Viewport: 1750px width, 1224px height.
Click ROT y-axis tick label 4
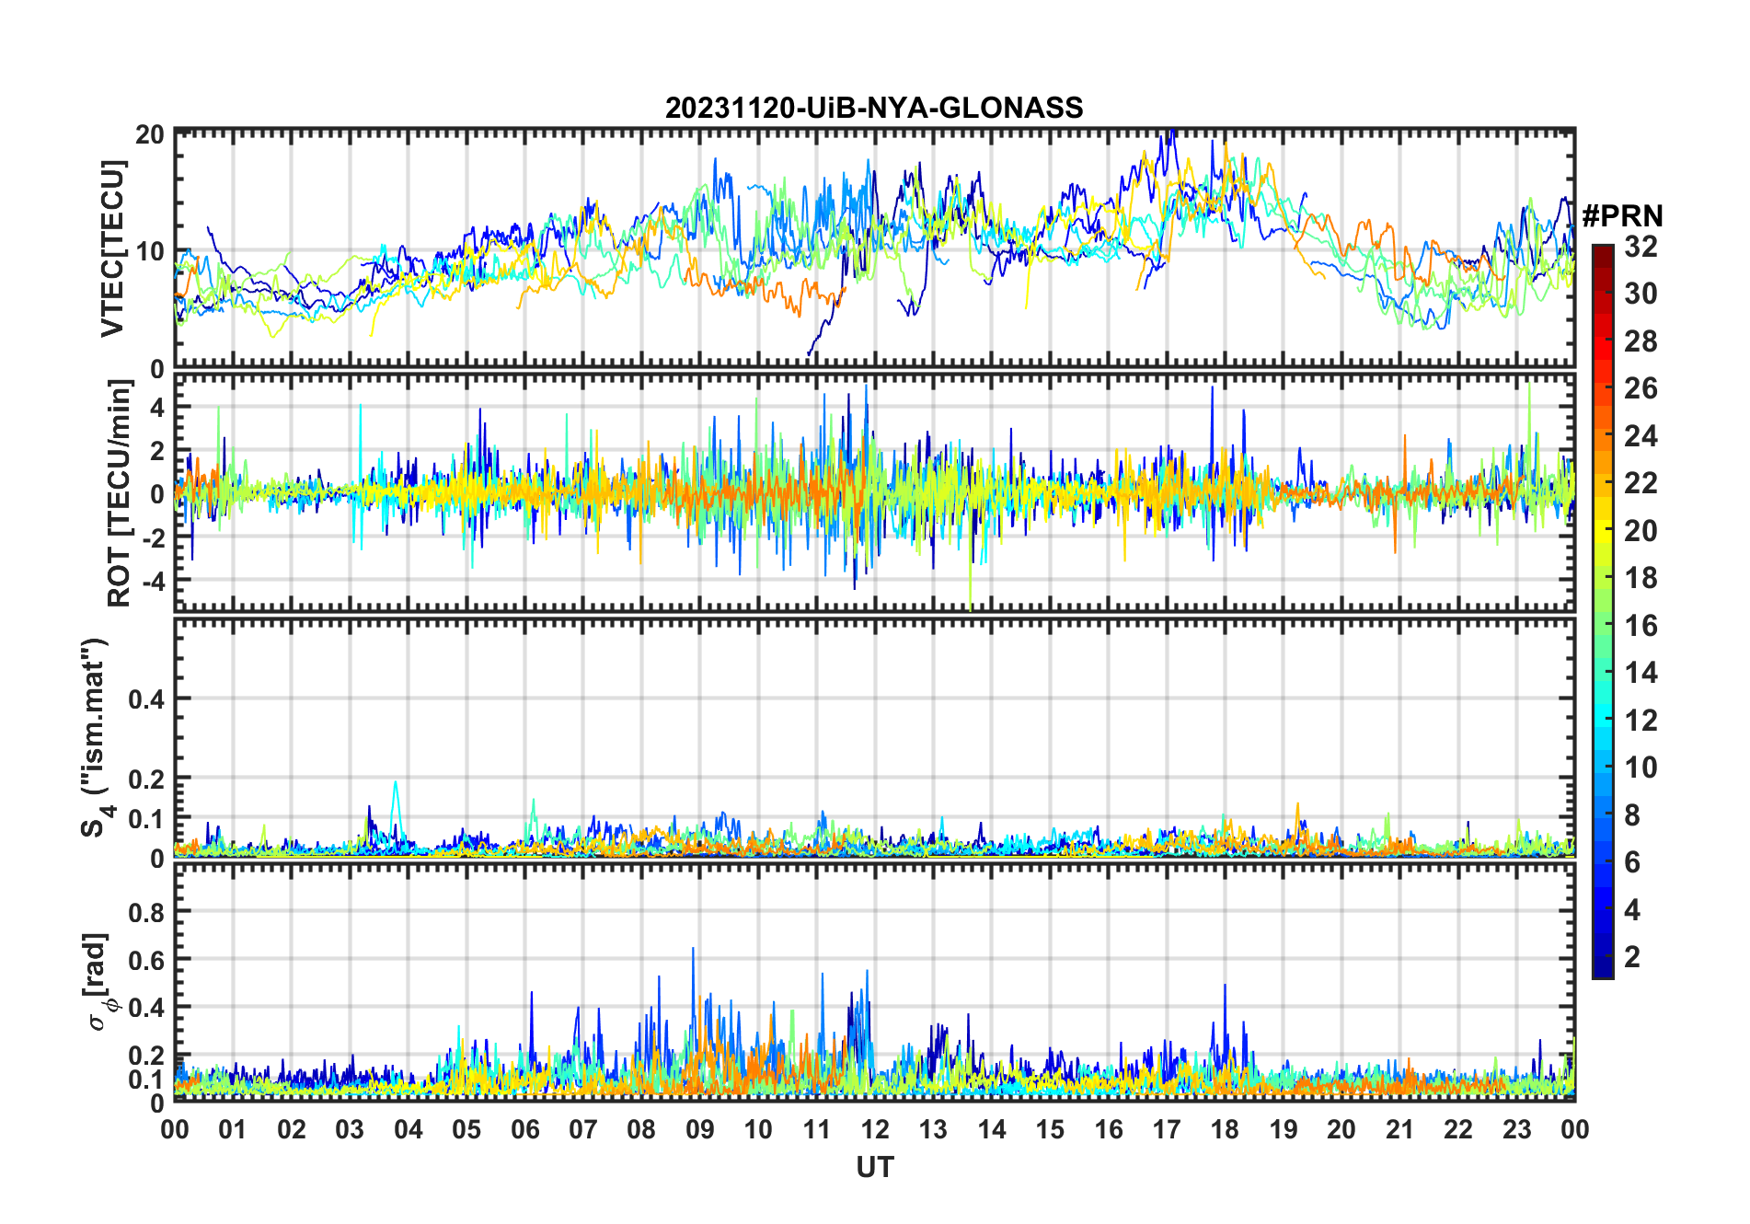[157, 407]
